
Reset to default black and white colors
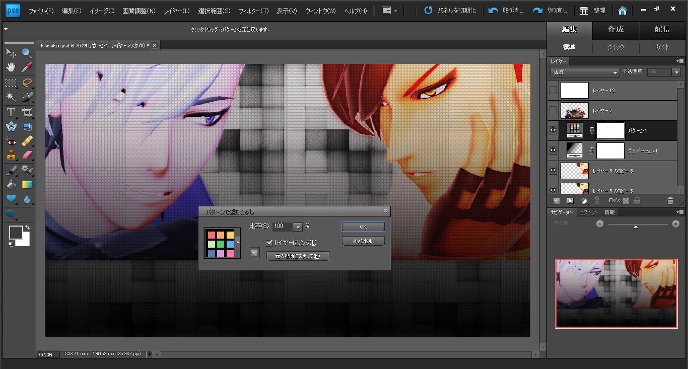(x=11, y=245)
